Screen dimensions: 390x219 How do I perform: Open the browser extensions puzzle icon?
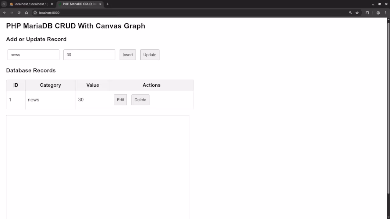click(x=367, y=13)
